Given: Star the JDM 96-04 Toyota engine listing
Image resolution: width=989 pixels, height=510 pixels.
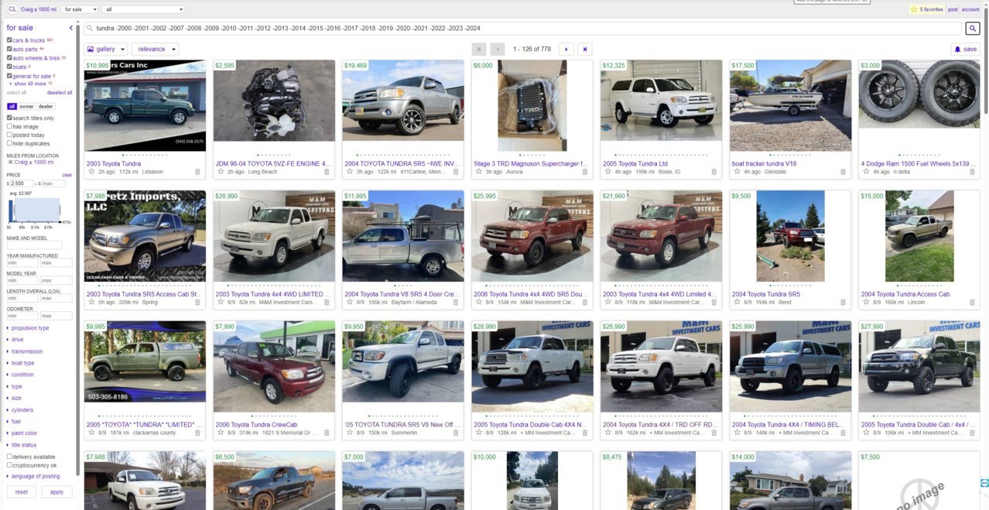Looking at the screenshot, I should click(220, 172).
